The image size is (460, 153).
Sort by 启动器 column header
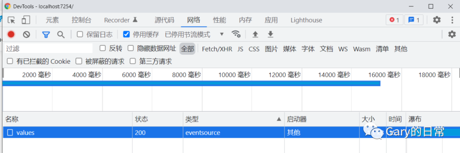[322, 119]
